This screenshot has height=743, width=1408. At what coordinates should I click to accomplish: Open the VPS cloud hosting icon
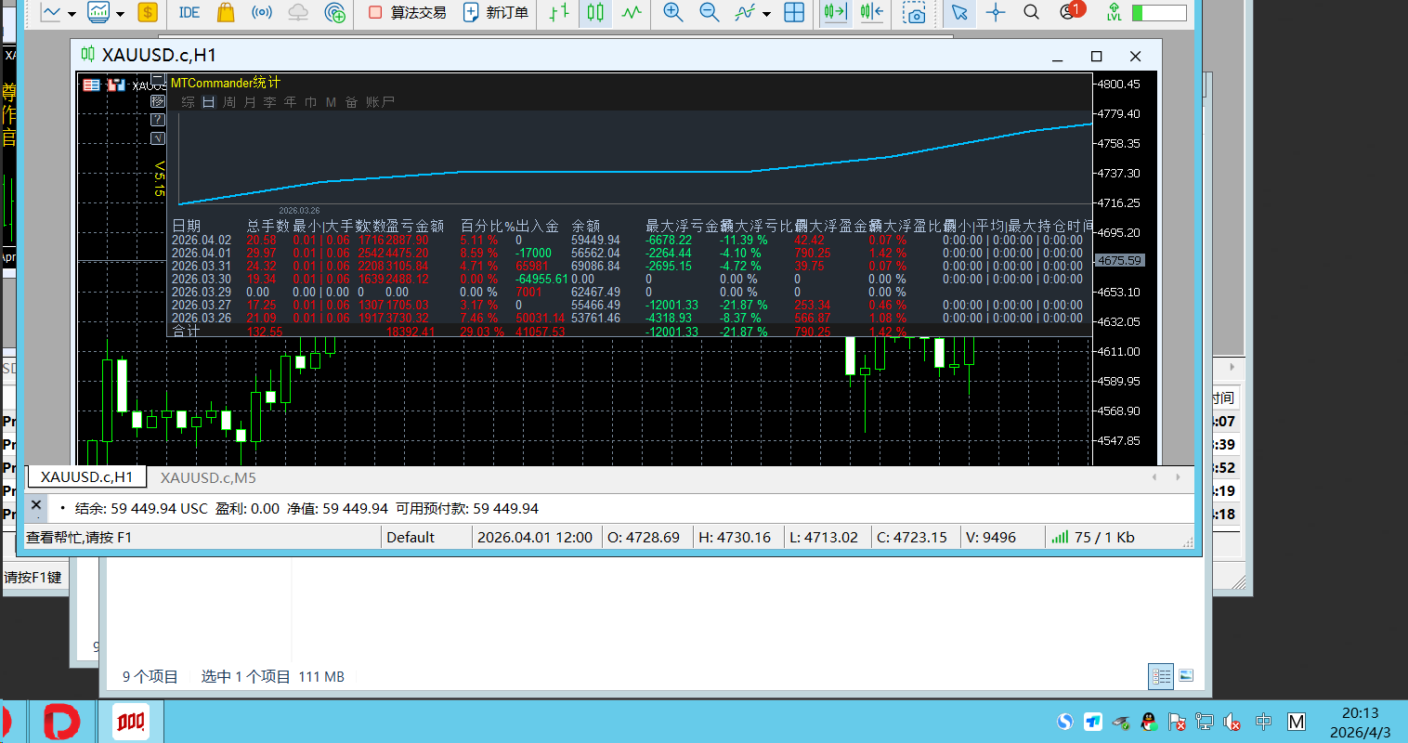pyautogui.click(x=298, y=12)
